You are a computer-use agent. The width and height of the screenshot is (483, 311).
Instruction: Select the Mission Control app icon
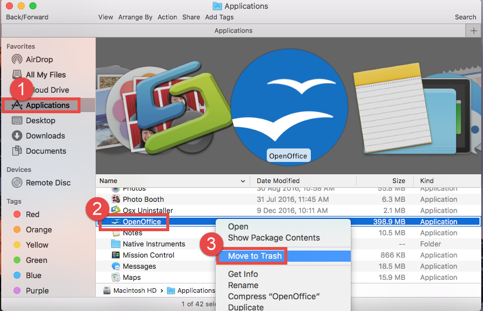[x=116, y=255]
